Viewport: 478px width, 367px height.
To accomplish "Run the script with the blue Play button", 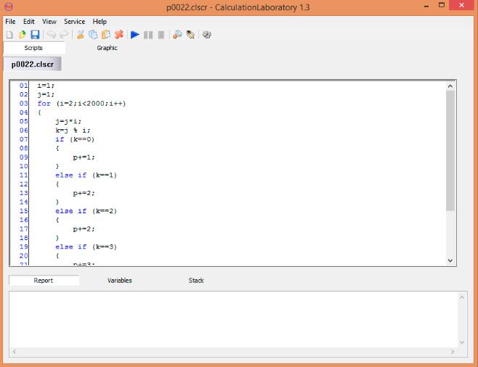I will pos(135,35).
